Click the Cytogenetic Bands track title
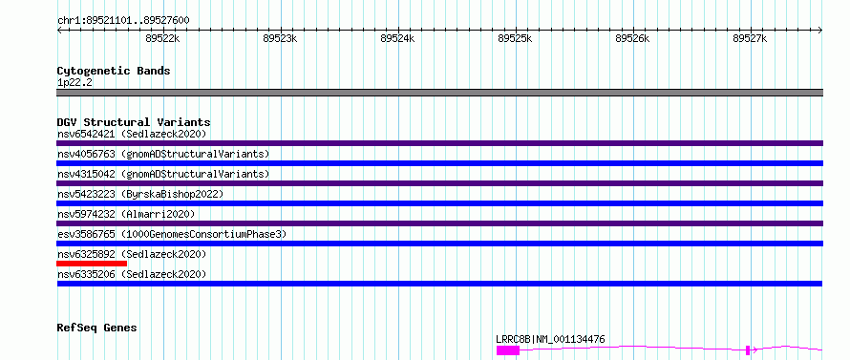The image size is (850, 360). [x=114, y=71]
